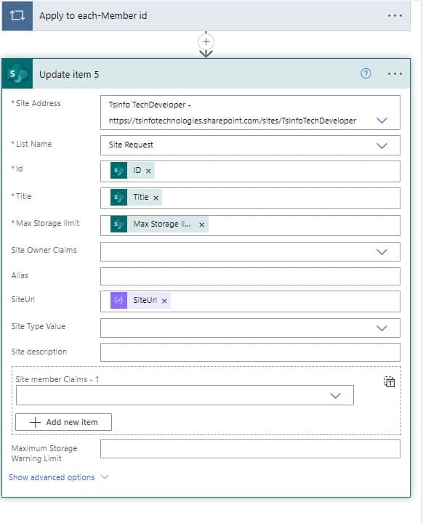
Task: Click the Id input field
Action: [x=250, y=171]
